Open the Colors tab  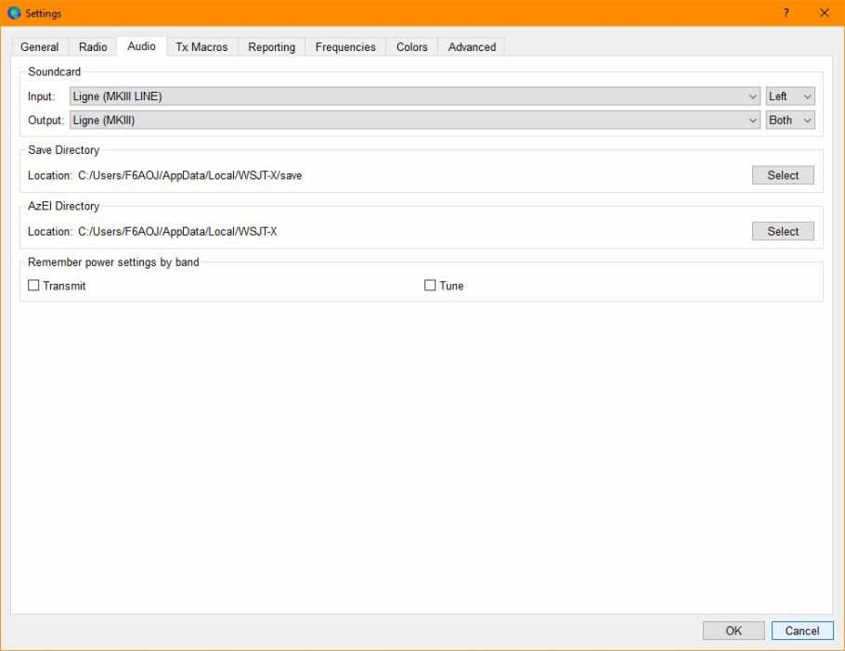click(412, 47)
